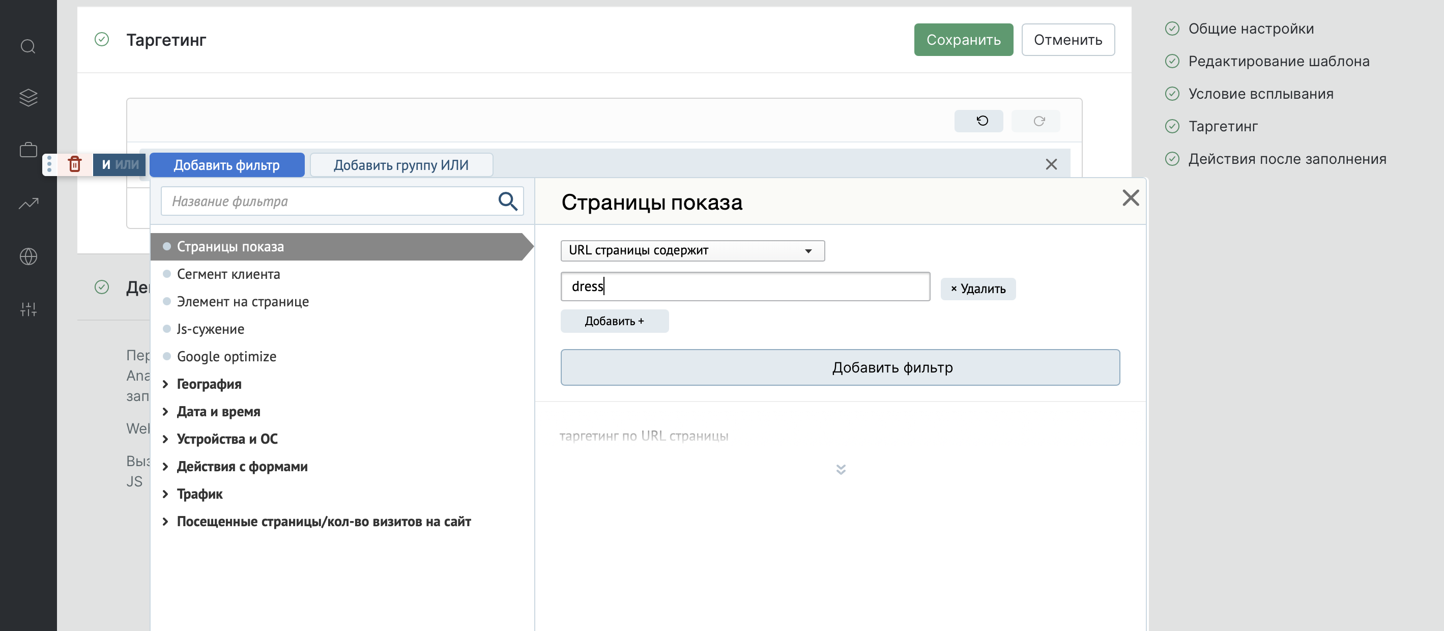Open the sliders settings icon in sidebar
This screenshot has width=1444, height=631.
pyautogui.click(x=28, y=309)
